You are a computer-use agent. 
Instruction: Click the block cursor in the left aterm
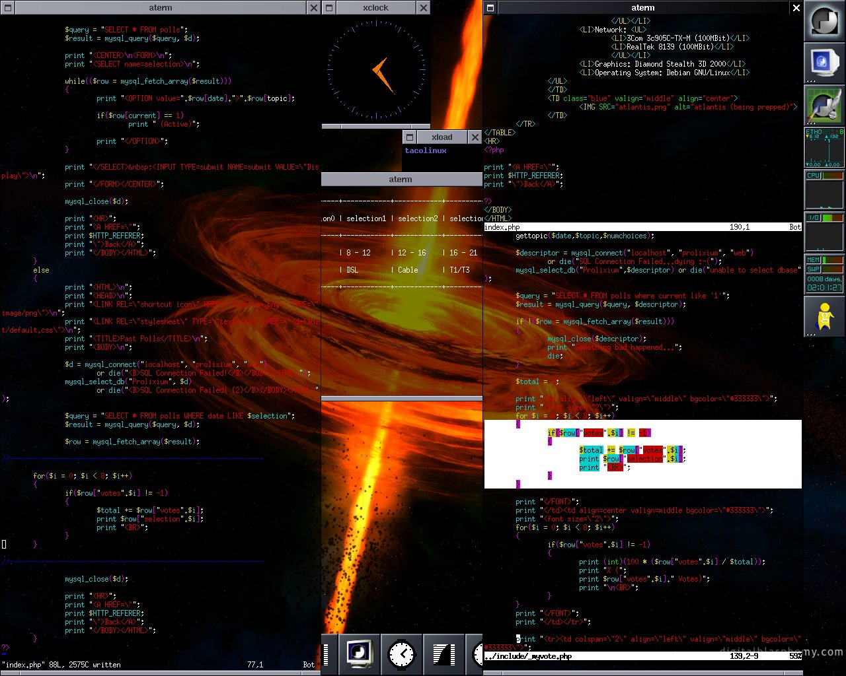coord(3,544)
